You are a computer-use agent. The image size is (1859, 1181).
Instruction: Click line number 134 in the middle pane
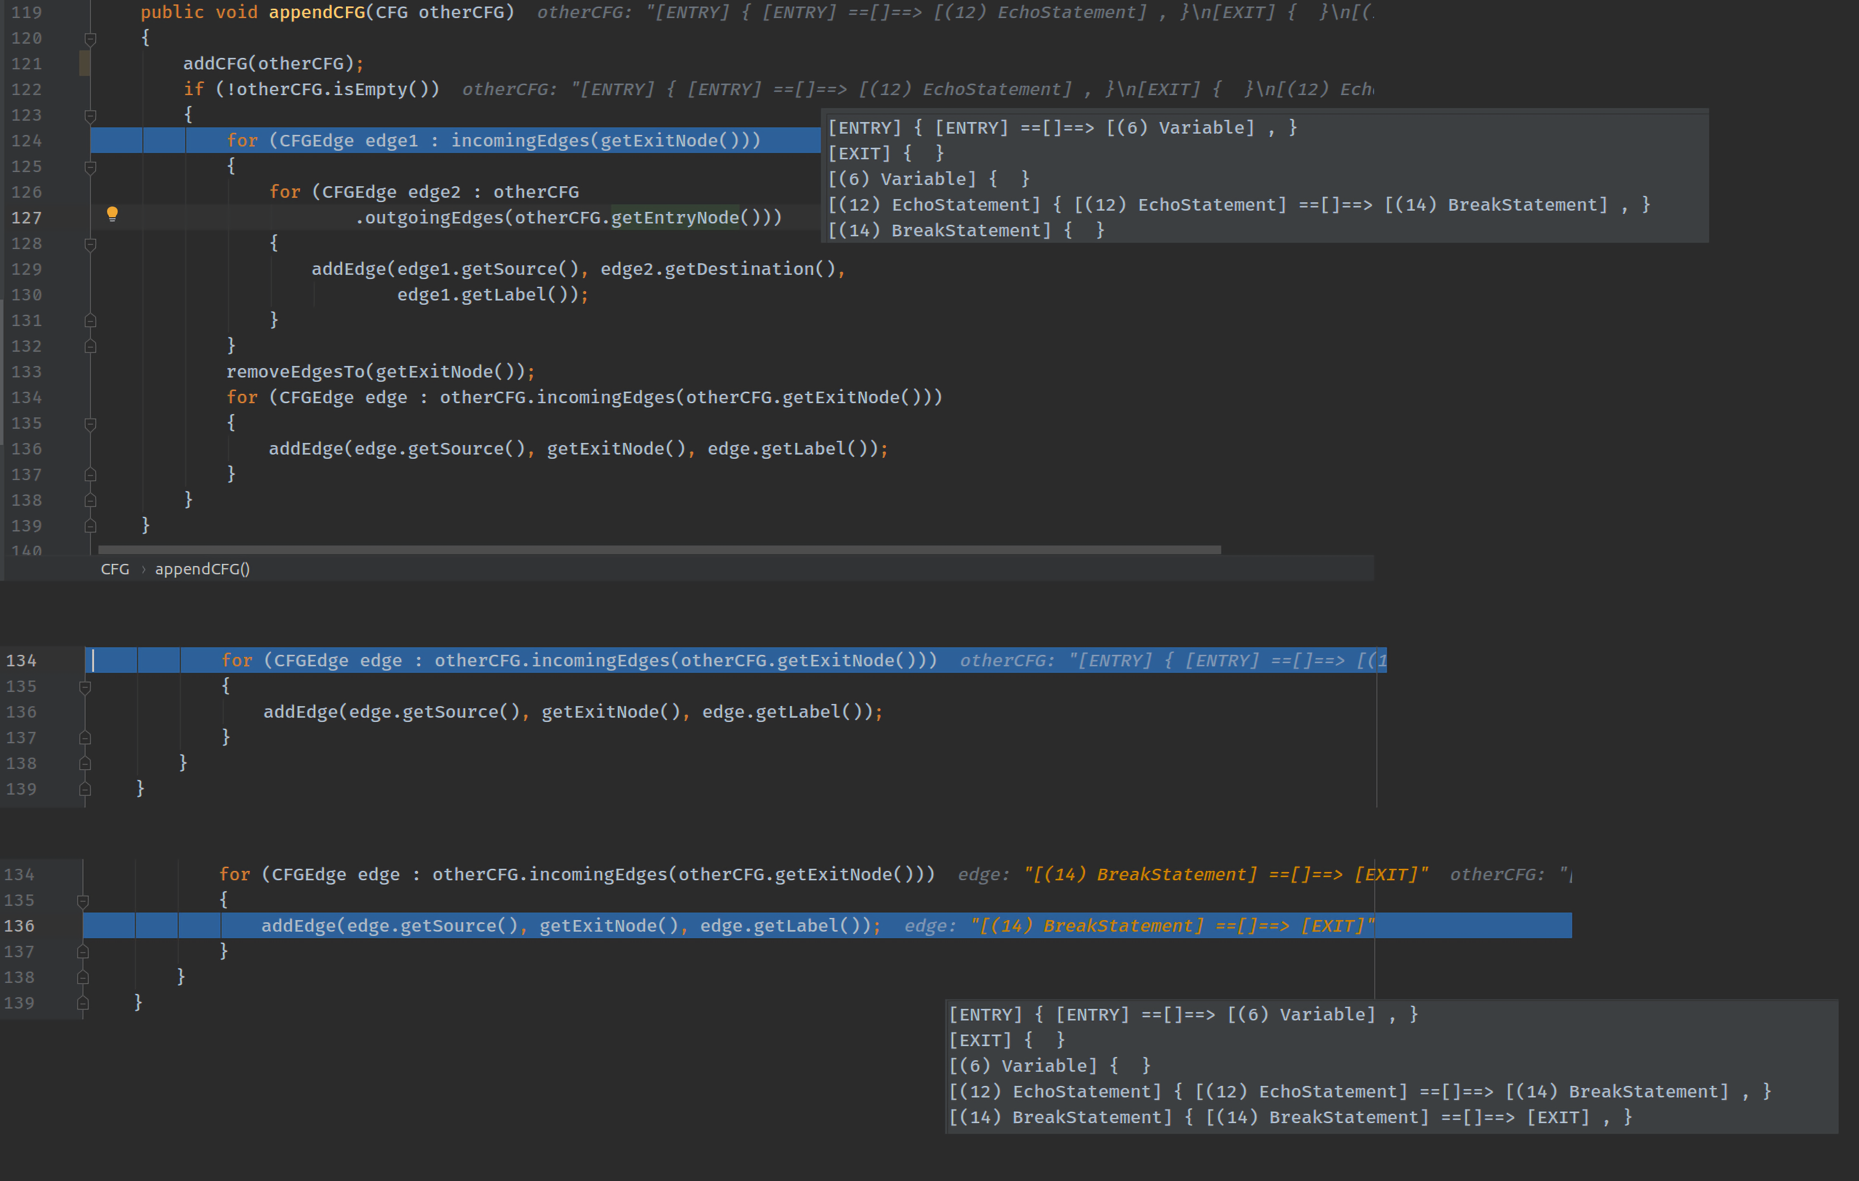click(21, 661)
